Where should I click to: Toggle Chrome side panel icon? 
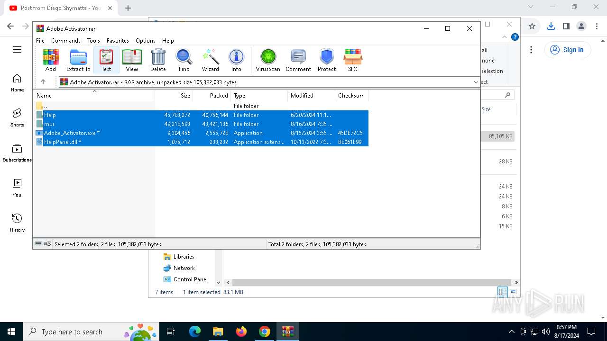(x=566, y=26)
